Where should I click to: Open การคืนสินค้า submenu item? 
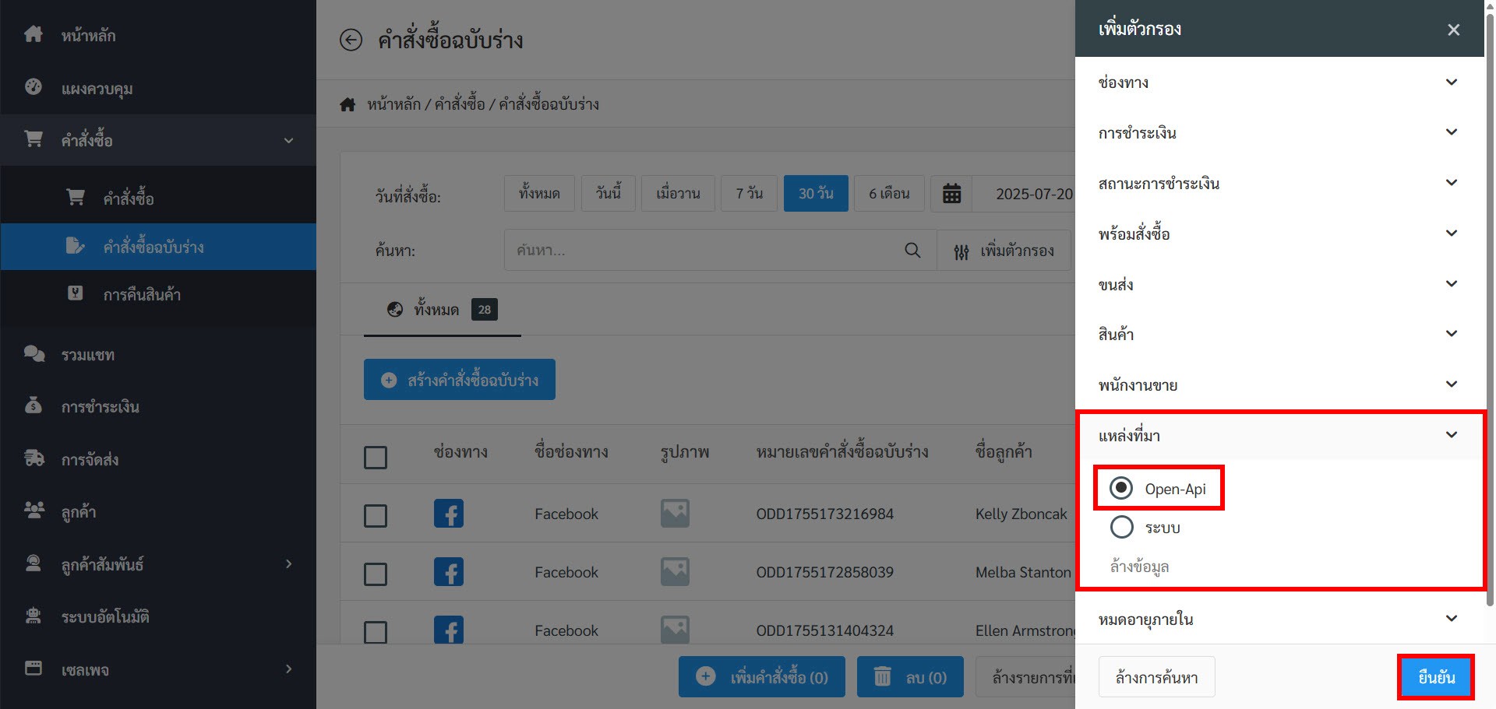pos(158,294)
